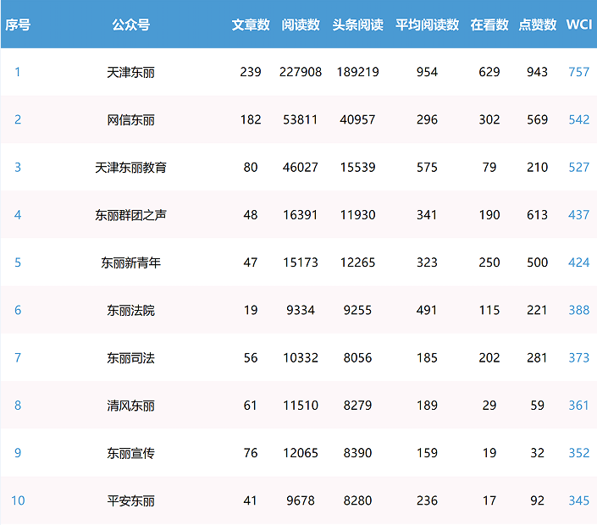Click headline reads 8056

[357, 358]
